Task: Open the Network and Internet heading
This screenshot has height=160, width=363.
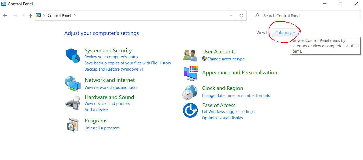Action: pos(110,80)
